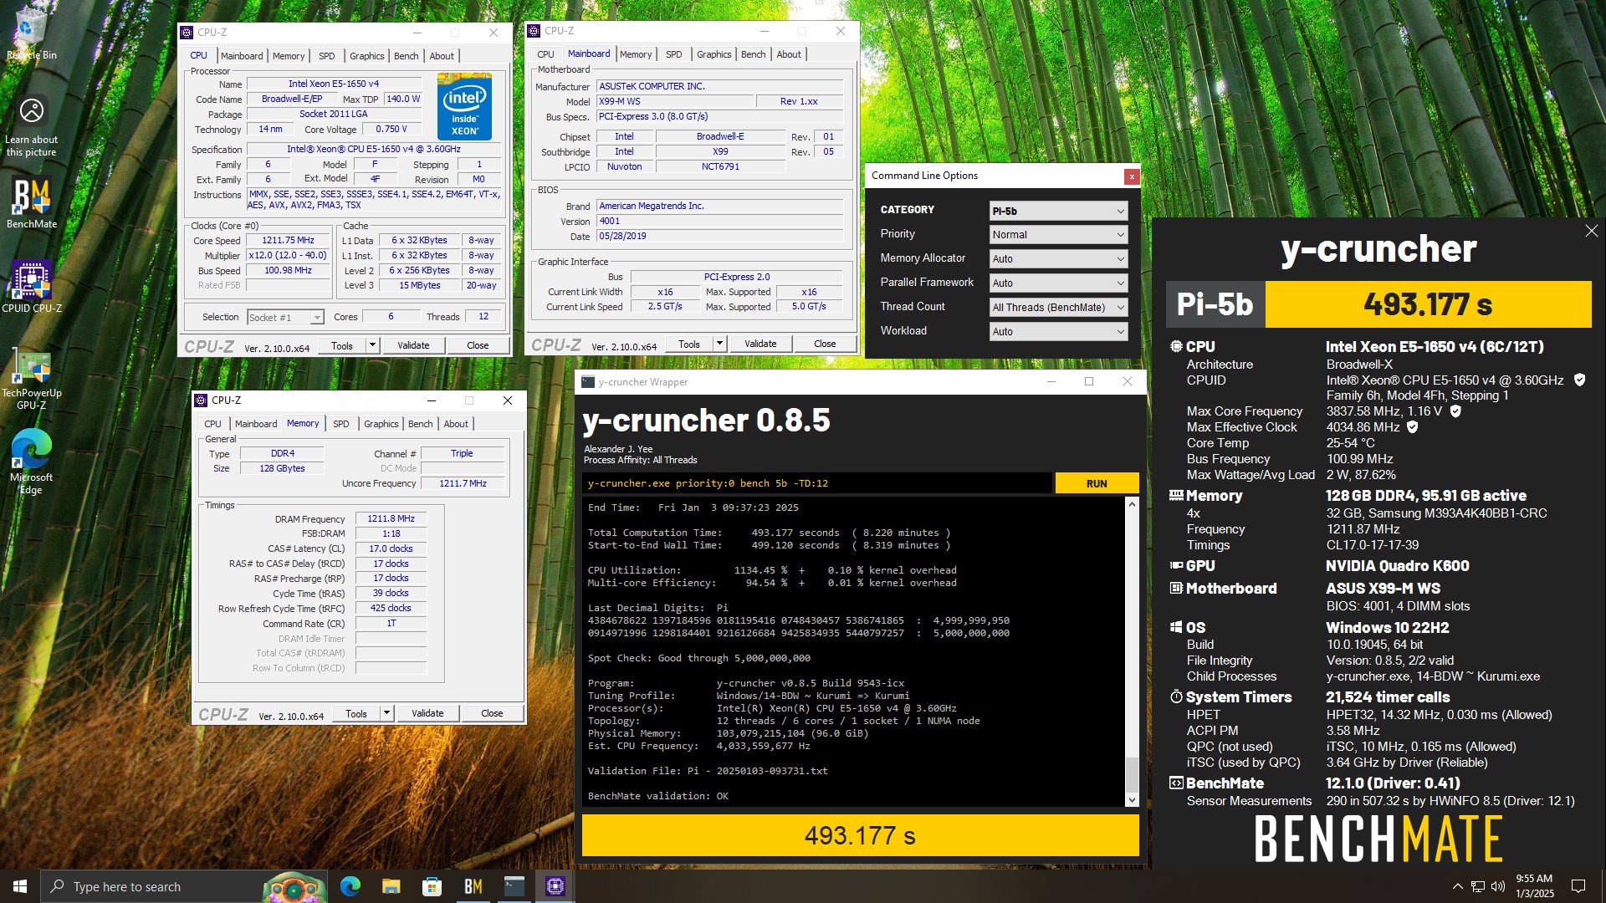Open volume tray icon

1497,886
